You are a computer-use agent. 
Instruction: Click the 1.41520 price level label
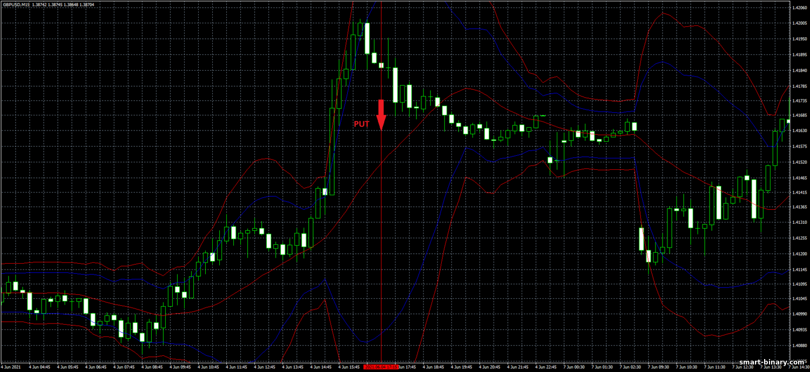pyautogui.click(x=799, y=162)
